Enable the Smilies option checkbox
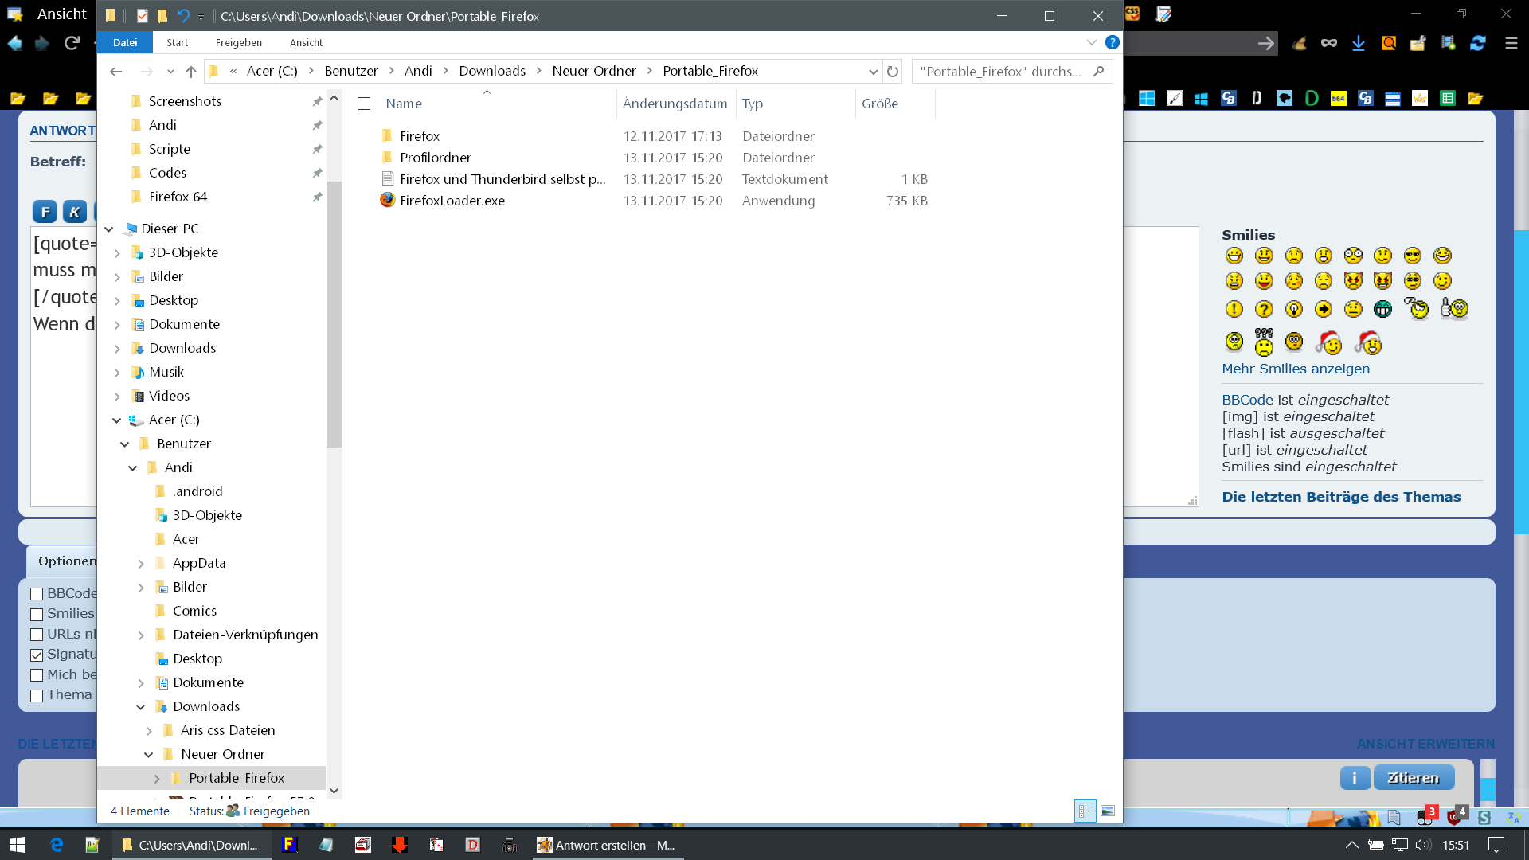Screen dimensions: 1529x860 pos(37,614)
